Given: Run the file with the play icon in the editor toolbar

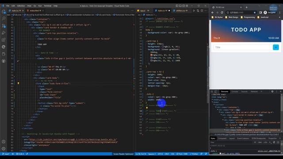Looking at the screenshot, I should [194, 11].
